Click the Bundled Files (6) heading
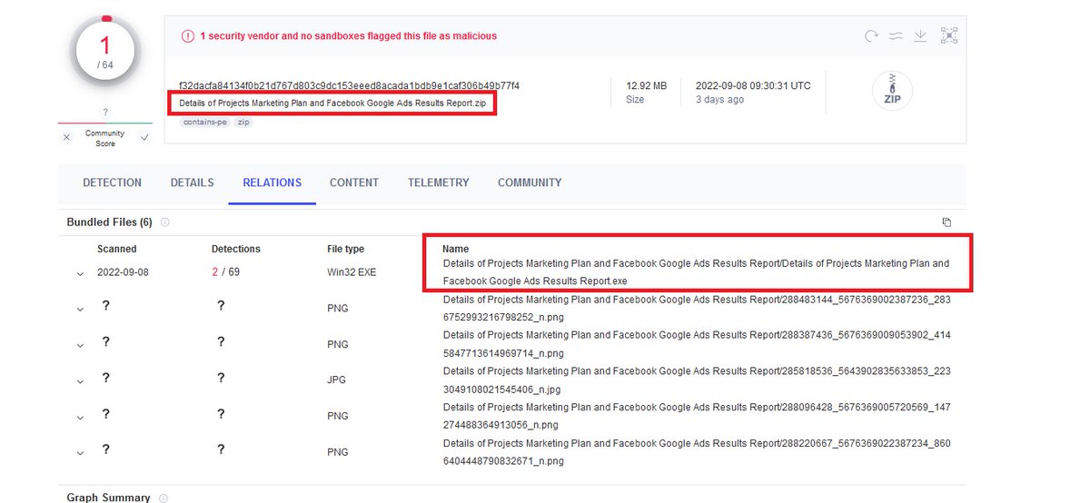Image resolution: width=1090 pixels, height=503 pixels. click(x=109, y=222)
